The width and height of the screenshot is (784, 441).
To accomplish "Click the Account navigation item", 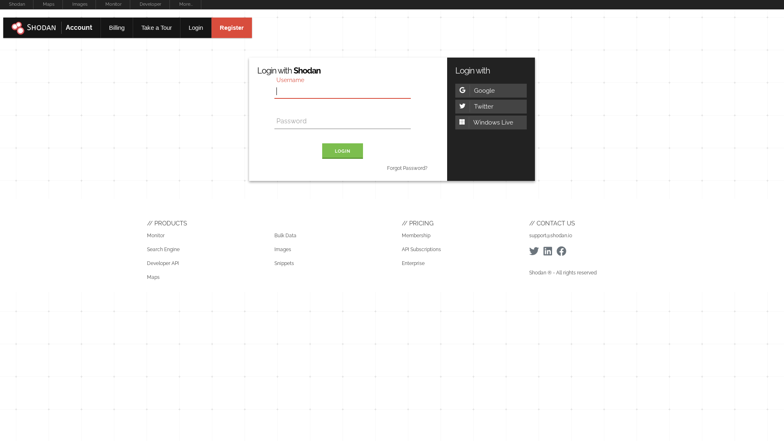I will pos(79,27).
